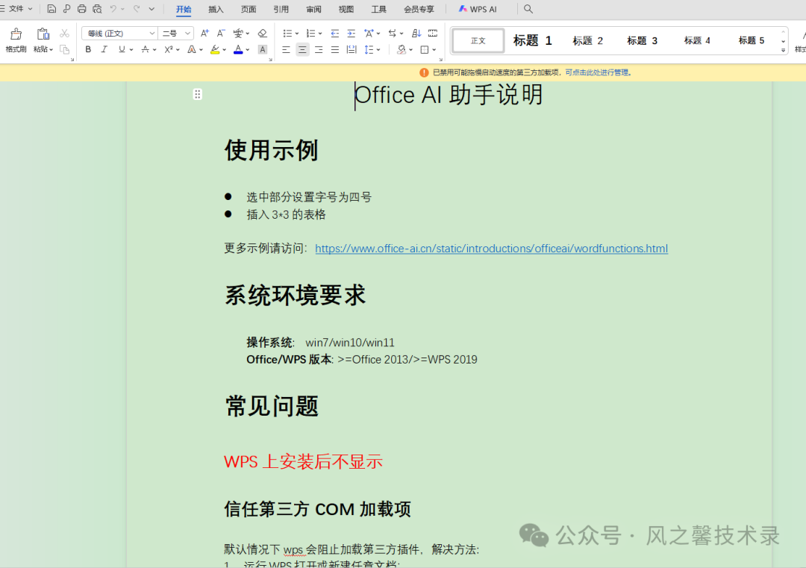
Task: Click the Cut scissors icon
Action: pyautogui.click(x=64, y=34)
